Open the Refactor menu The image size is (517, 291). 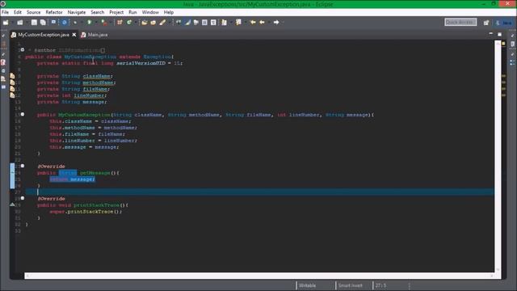54,12
